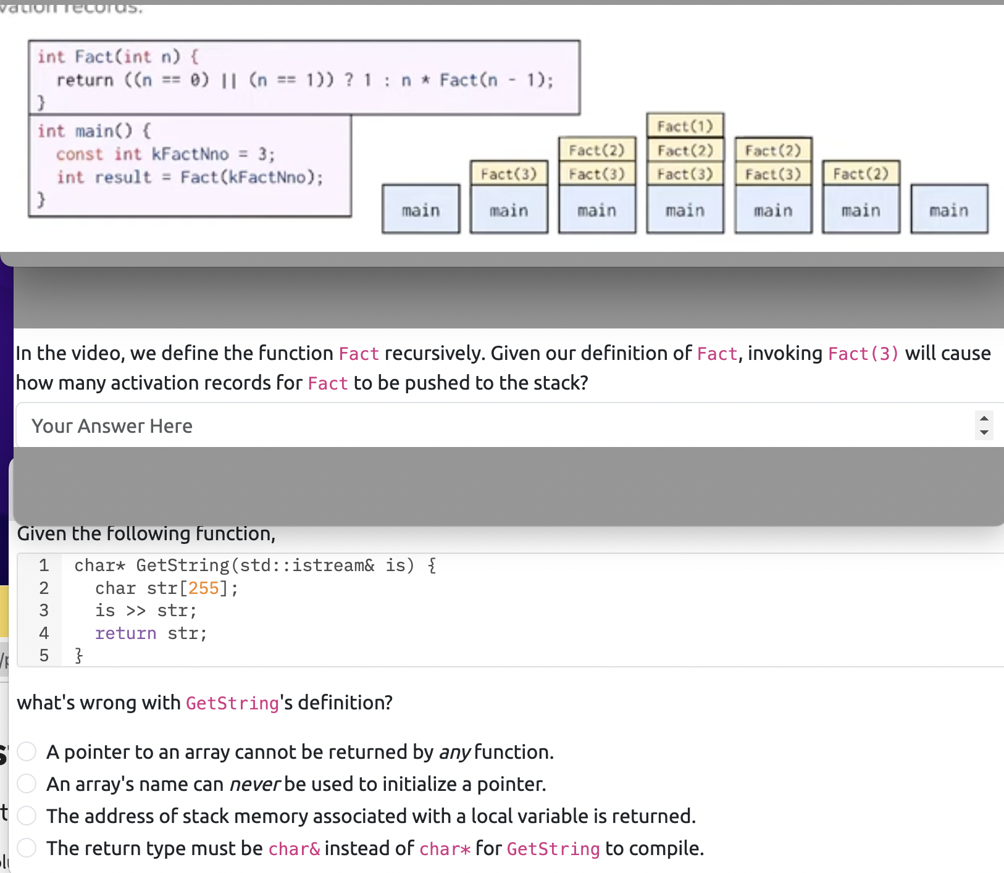Click the stepper up arrow beside the answer box
1004x873 pixels.
(x=983, y=417)
